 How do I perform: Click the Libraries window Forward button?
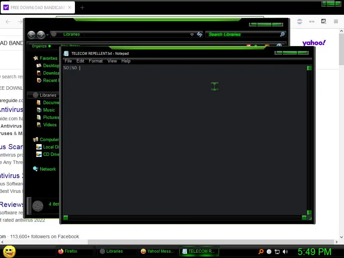tap(41, 35)
